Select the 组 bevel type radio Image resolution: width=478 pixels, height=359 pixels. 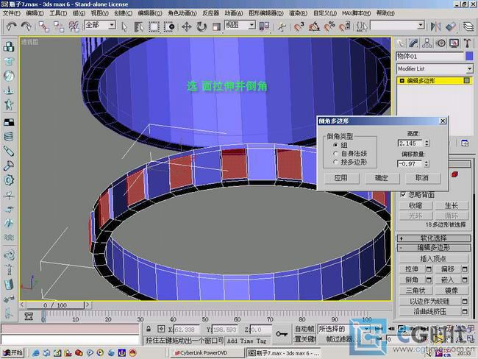pyautogui.click(x=335, y=145)
